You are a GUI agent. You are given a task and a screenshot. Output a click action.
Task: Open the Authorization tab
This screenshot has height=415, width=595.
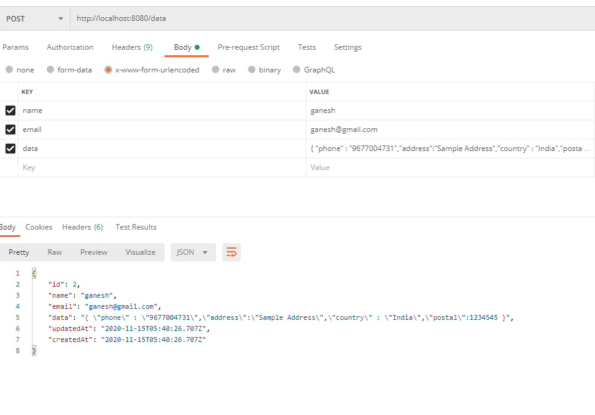pyautogui.click(x=70, y=47)
